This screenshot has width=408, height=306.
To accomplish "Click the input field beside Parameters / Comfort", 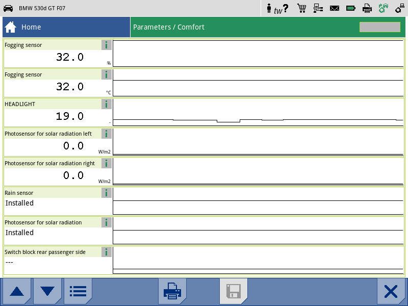I will point(379,27).
